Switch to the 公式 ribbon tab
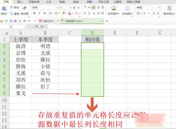This screenshot has height=129, width=176. pos(49,2)
